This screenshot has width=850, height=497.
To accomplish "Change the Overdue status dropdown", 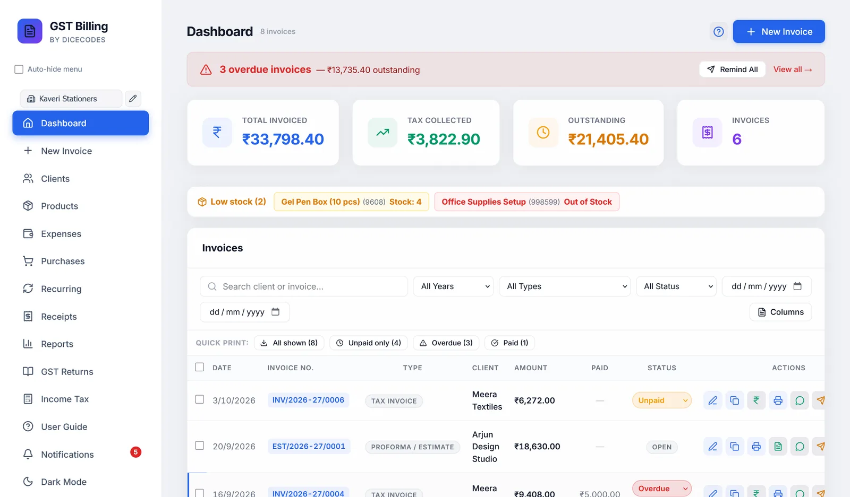I will point(662,489).
